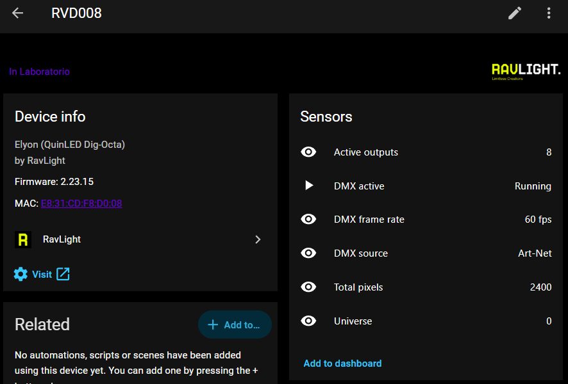Viewport: 568px width, 384px height.
Task: Visit the device configuration page
Action: (42, 274)
